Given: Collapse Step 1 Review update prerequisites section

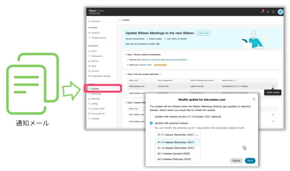Looking at the screenshot, I should (x=125, y=54).
